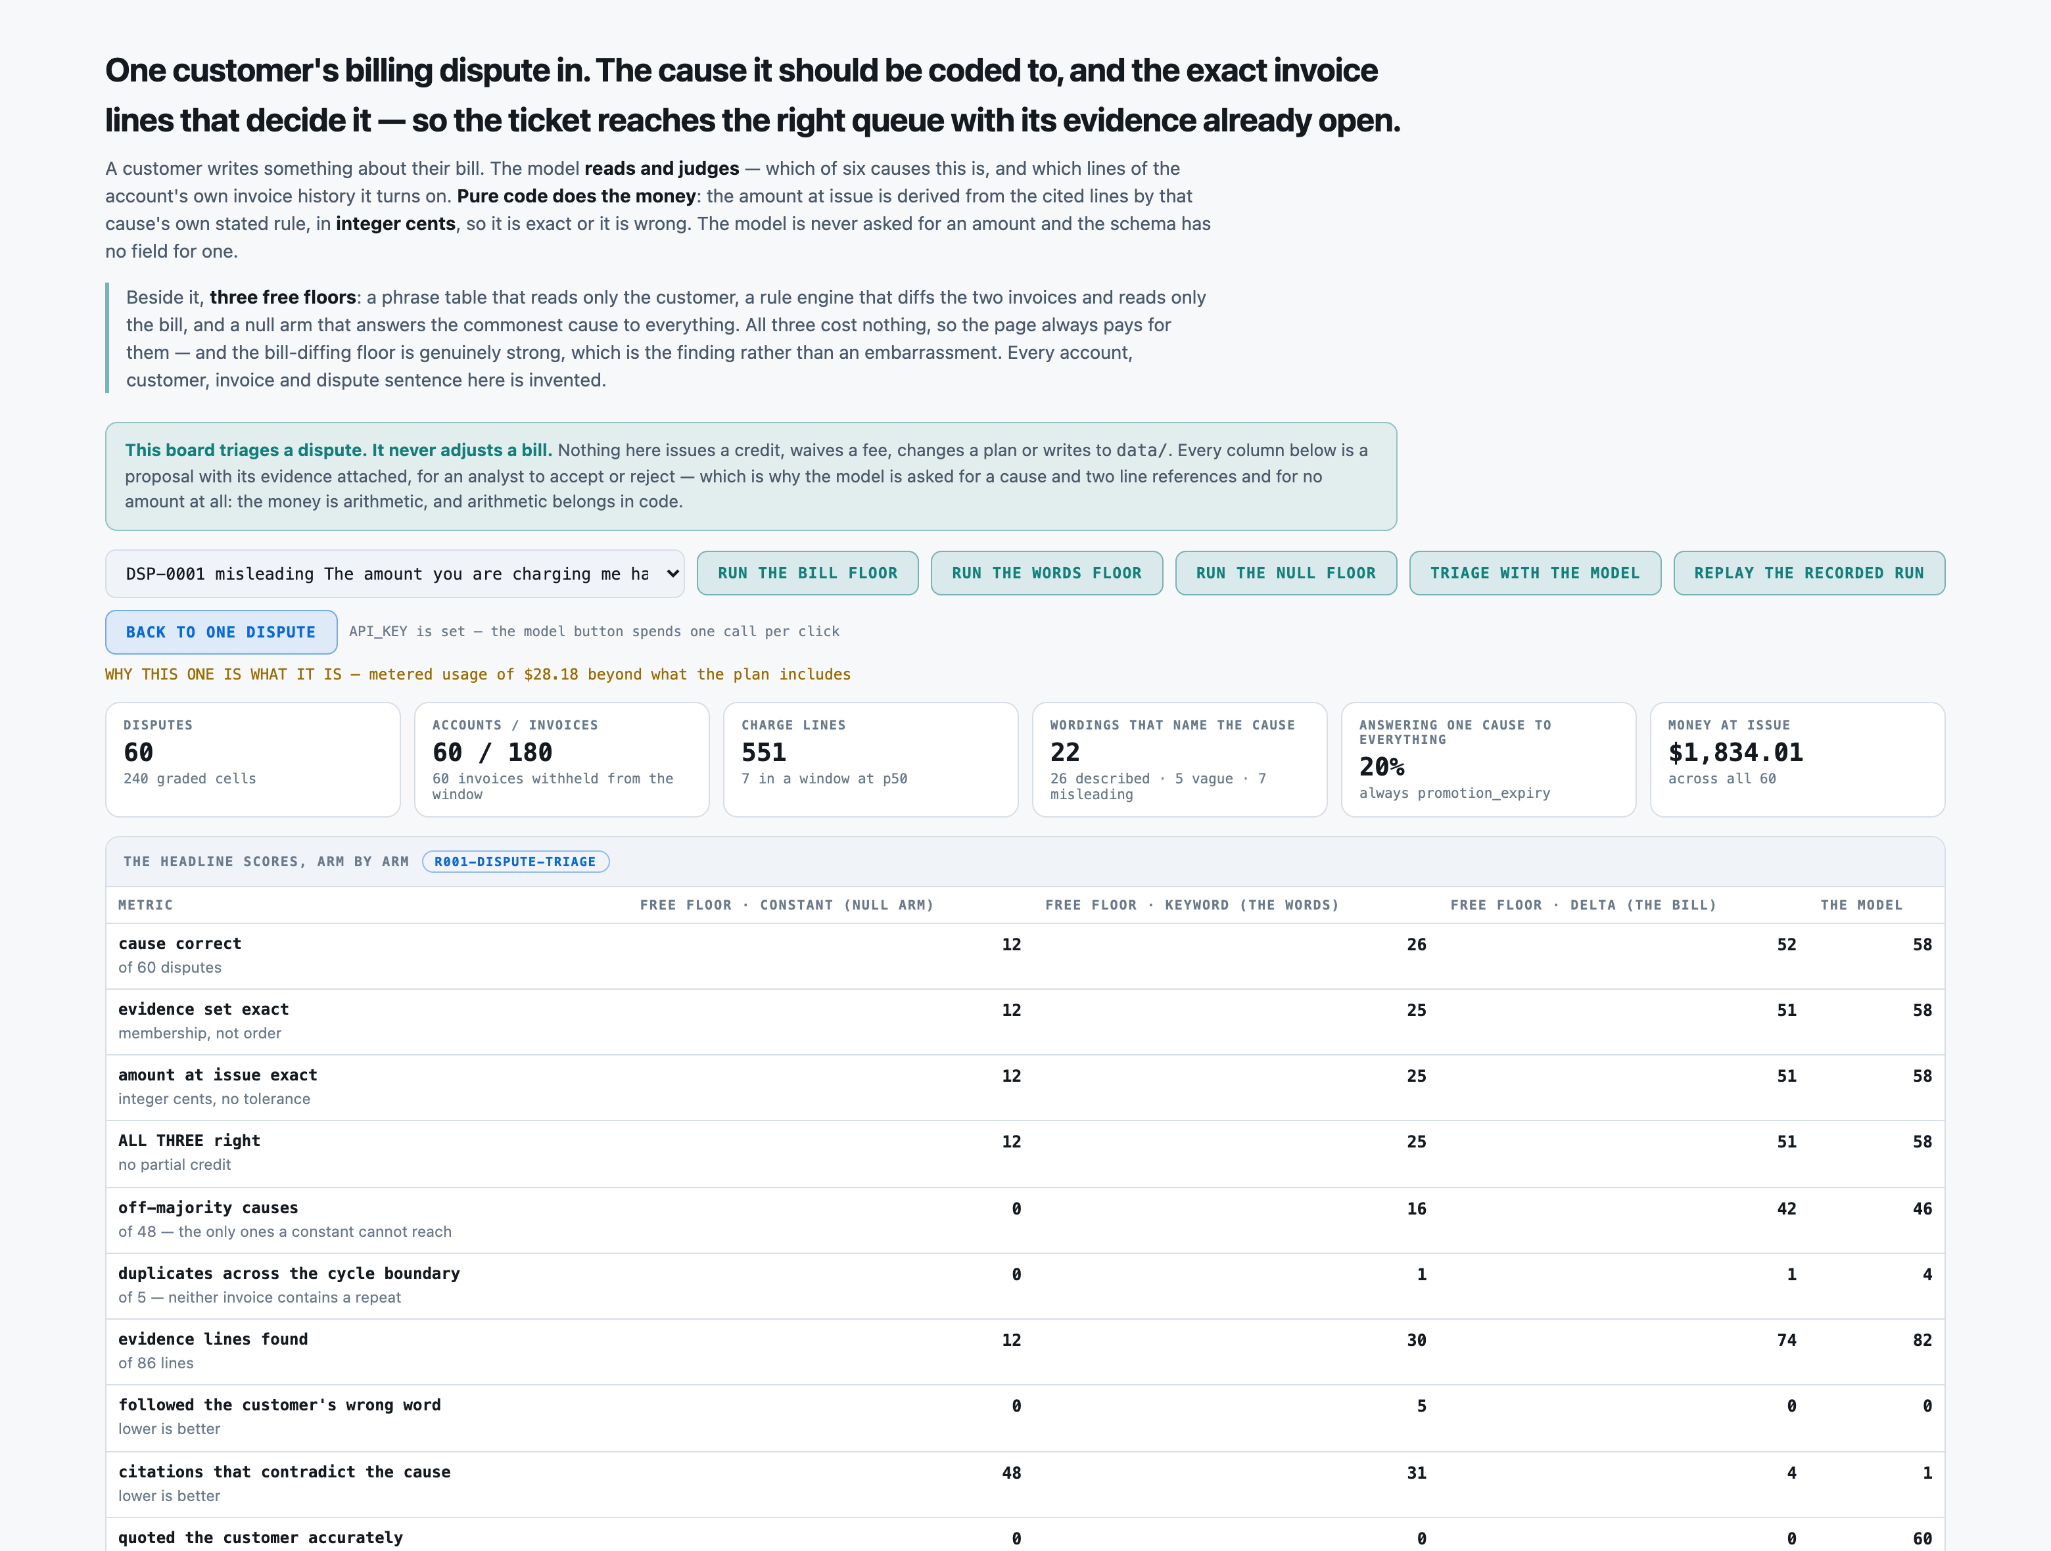Click the delta score 52 for cause correct
The width and height of the screenshot is (2051, 1551).
[1787, 944]
